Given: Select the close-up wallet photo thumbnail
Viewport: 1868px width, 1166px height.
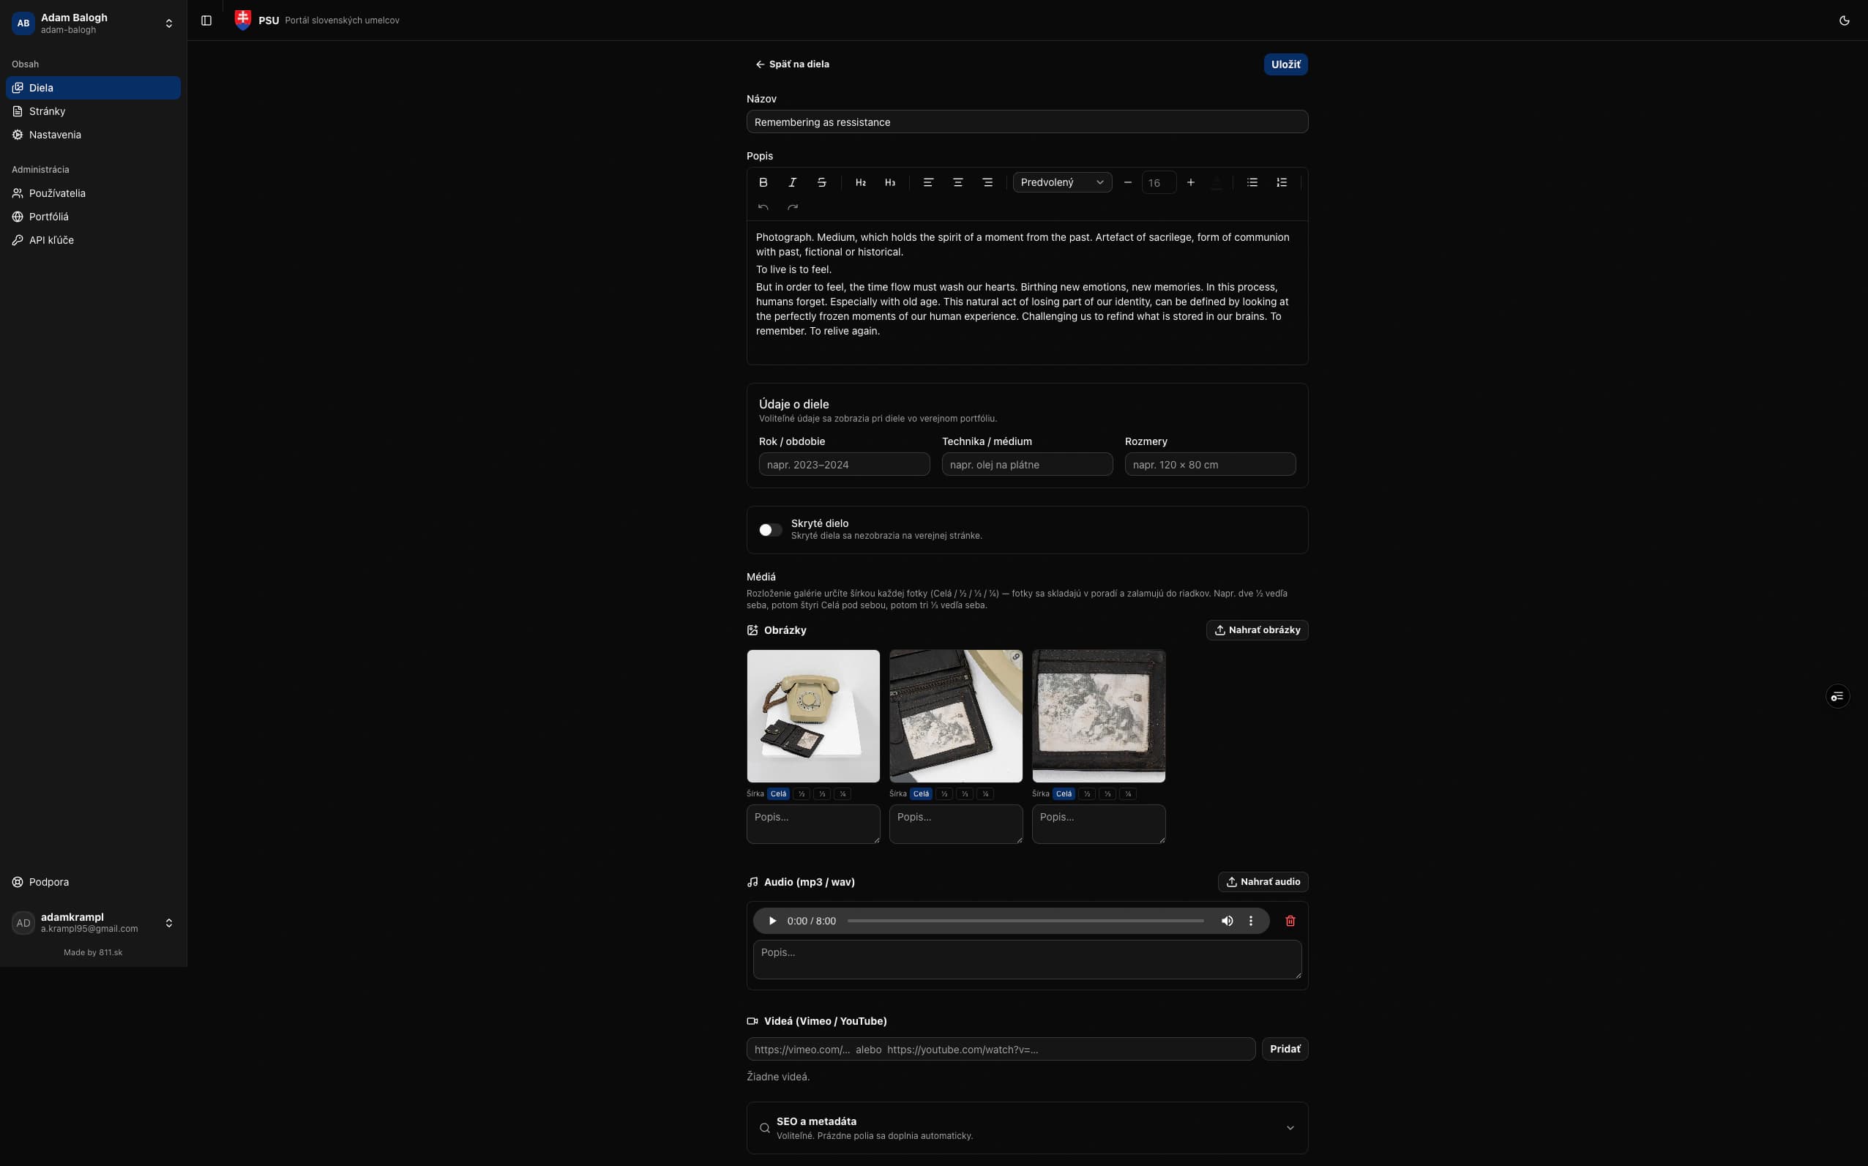Looking at the screenshot, I should click(1099, 717).
